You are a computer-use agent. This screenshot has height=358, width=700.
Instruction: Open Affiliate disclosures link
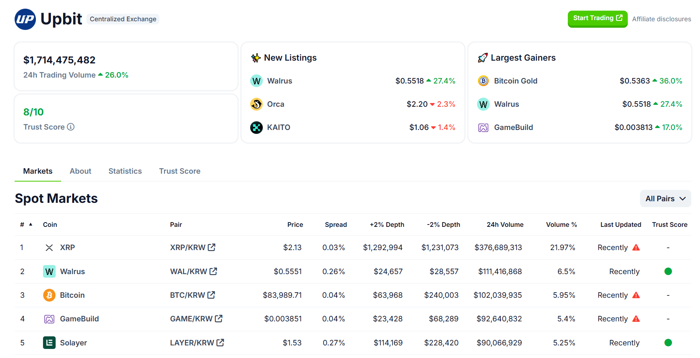pos(661,19)
